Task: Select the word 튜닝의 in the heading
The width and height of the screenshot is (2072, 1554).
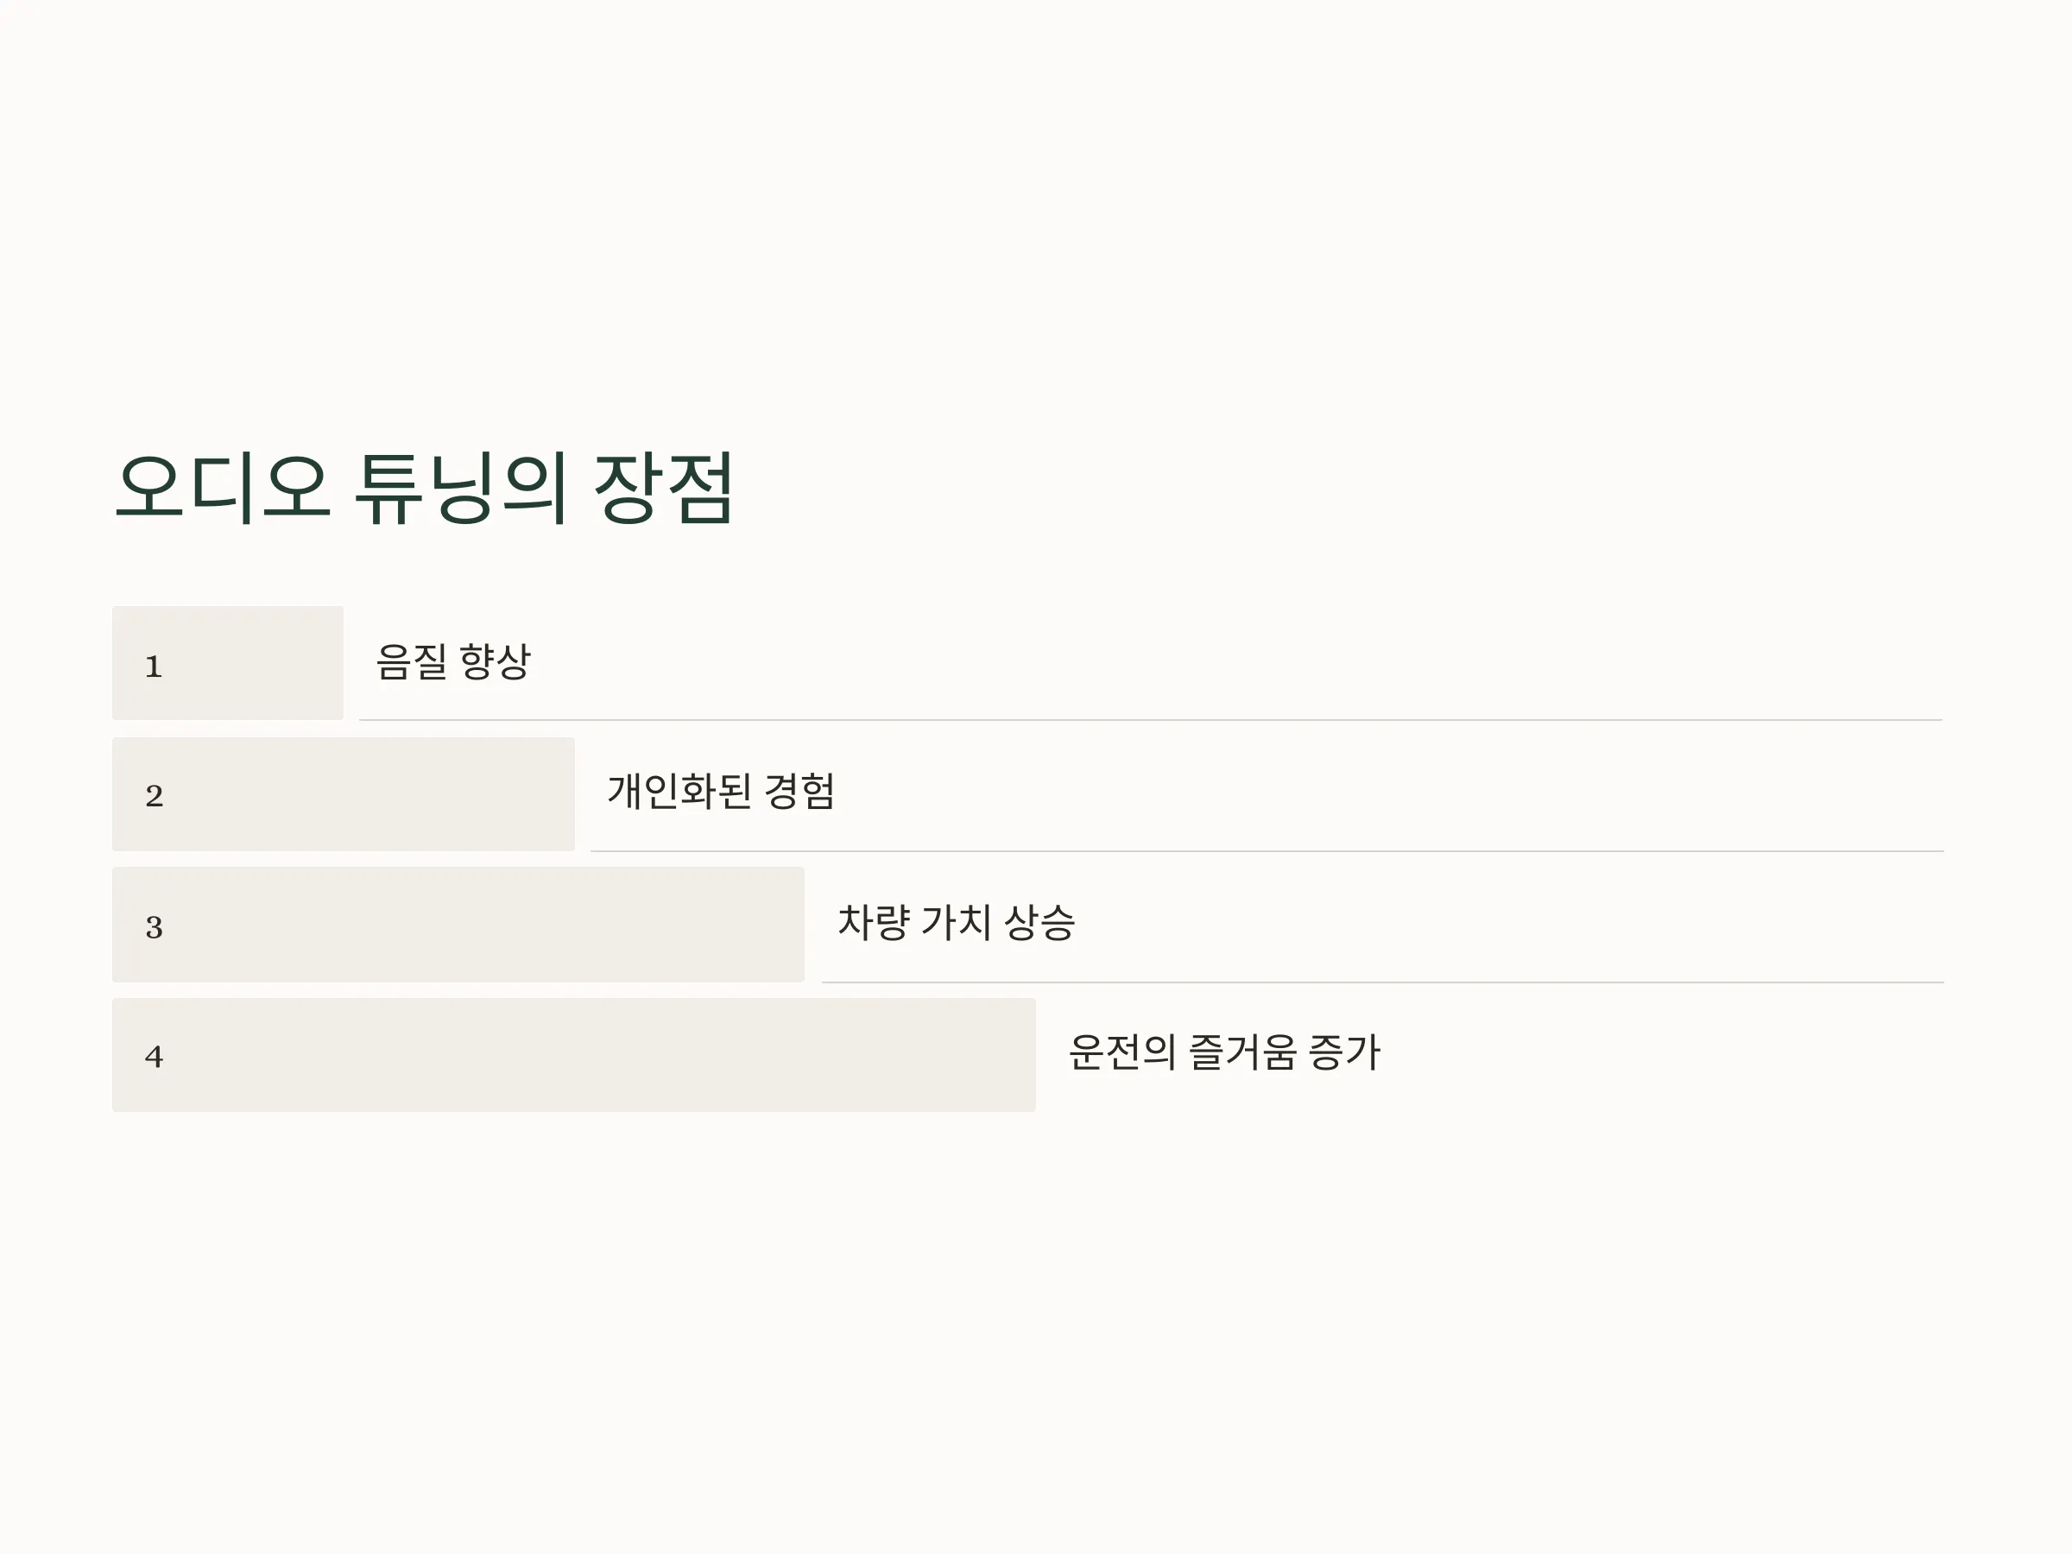Action: (461, 487)
